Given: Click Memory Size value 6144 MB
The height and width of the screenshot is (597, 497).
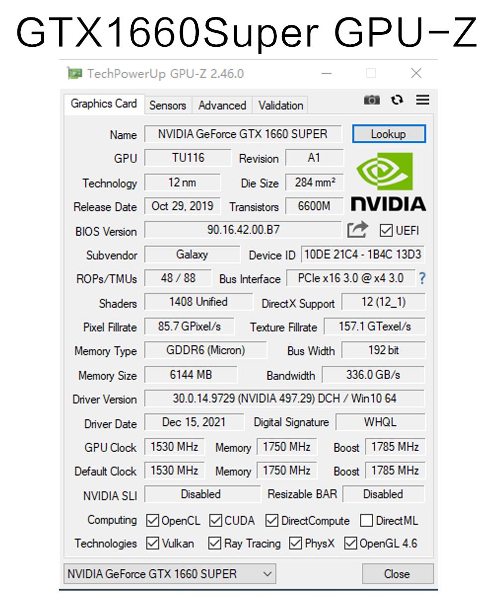Looking at the screenshot, I should [x=190, y=374].
